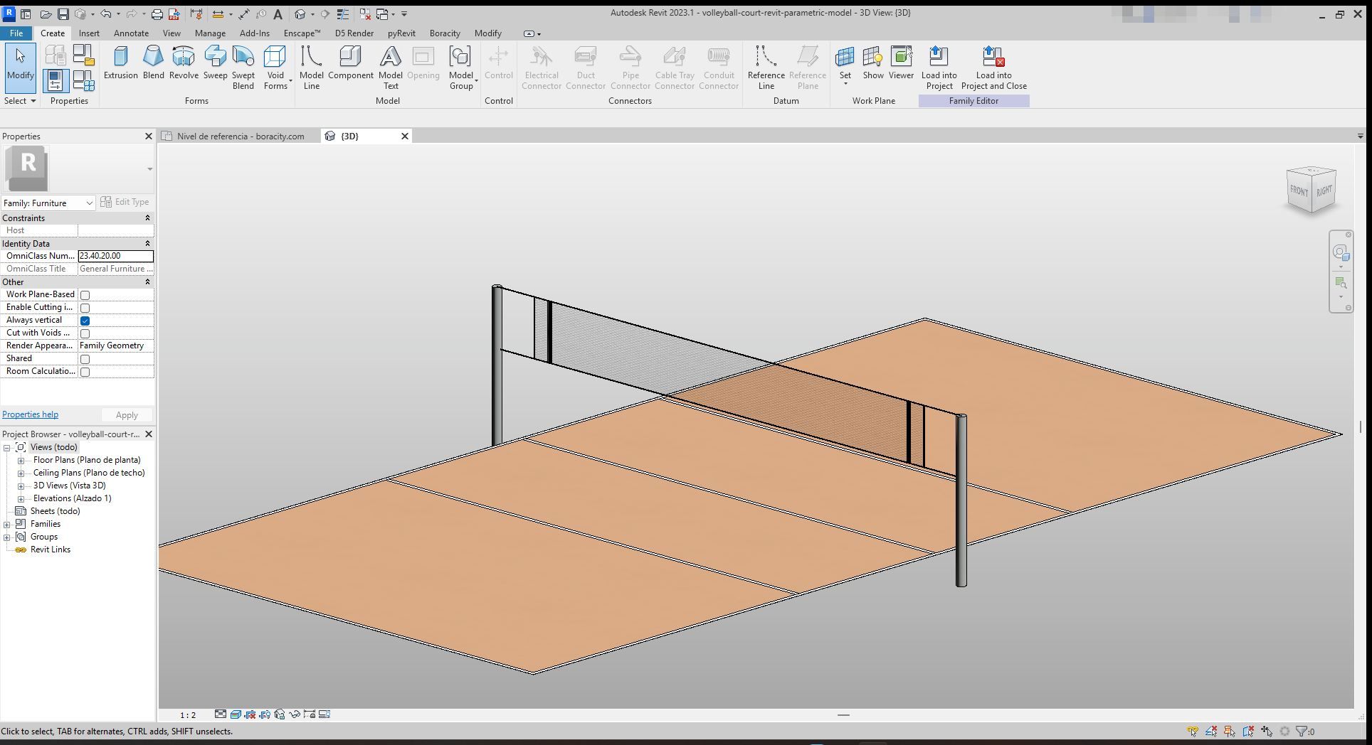
Task: Set the work plane
Action: tap(845, 65)
